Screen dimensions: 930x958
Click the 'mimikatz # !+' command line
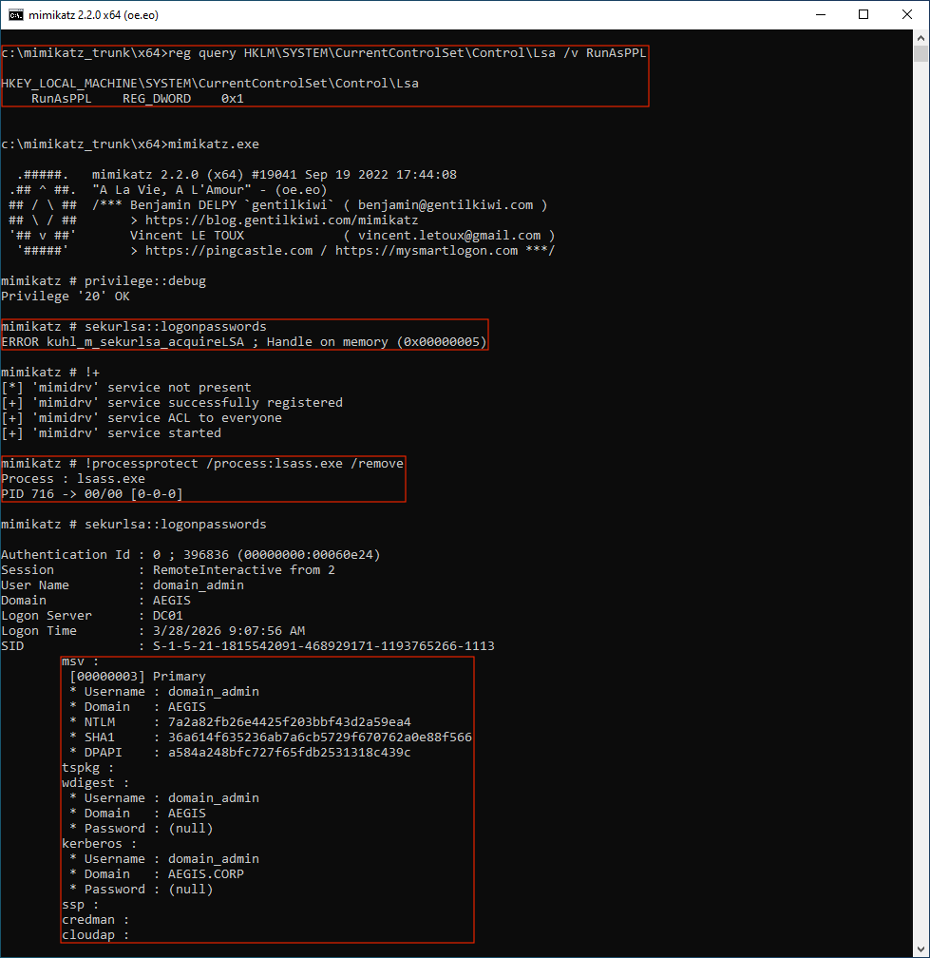(x=50, y=373)
